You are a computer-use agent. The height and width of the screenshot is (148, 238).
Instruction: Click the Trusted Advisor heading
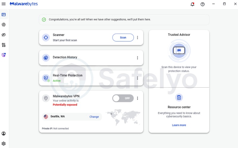(179, 35)
